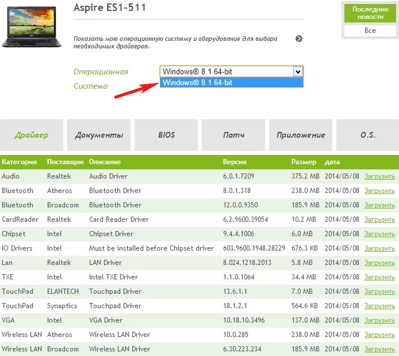The width and height of the screenshot is (399, 356).
Task: Click the Размер column header
Action: pos(304,162)
